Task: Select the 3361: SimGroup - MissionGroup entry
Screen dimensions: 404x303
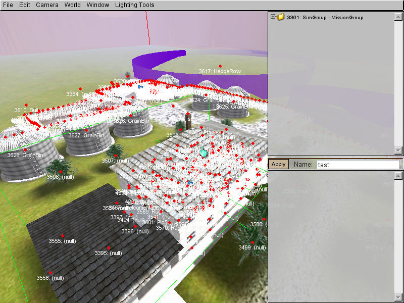Action: [x=325, y=17]
